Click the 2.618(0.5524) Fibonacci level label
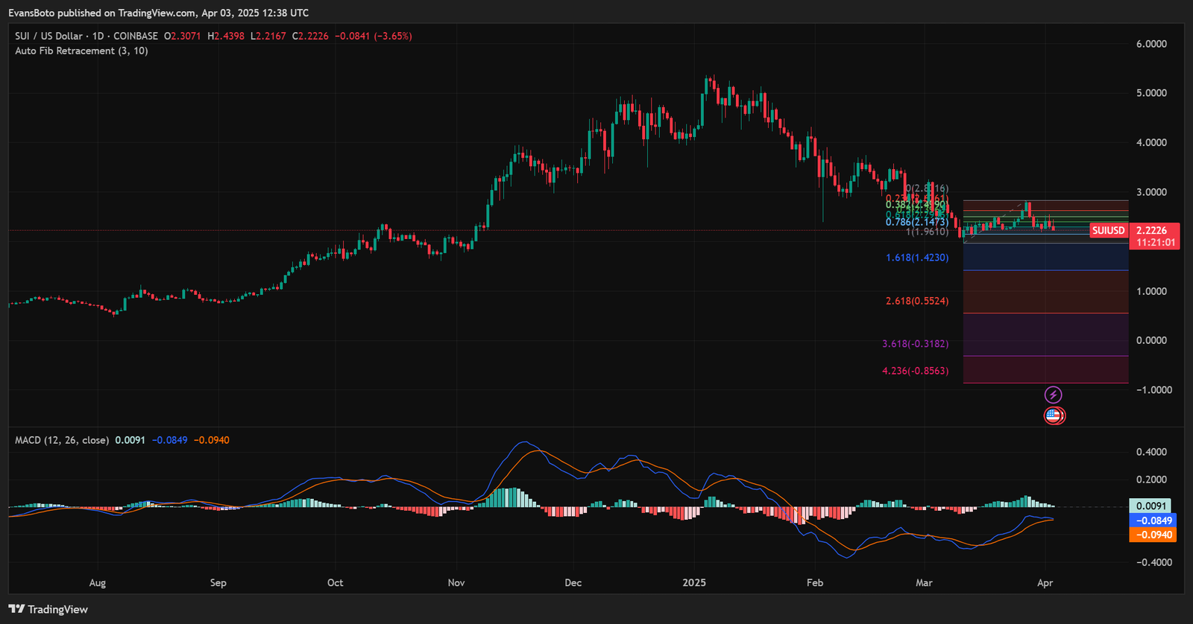Image resolution: width=1193 pixels, height=624 pixels. [x=917, y=301]
